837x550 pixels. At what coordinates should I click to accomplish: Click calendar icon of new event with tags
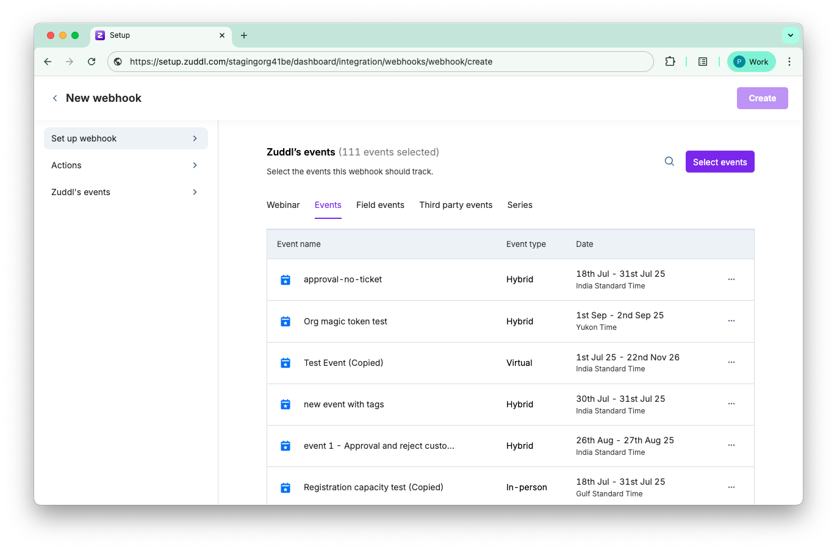(x=285, y=404)
